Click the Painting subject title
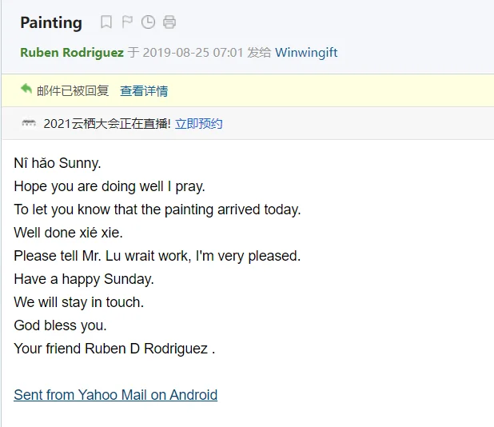The width and height of the screenshot is (494, 427). [x=51, y=22]
